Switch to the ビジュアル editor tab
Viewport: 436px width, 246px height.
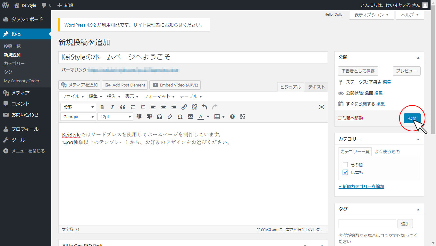(290, 87)
